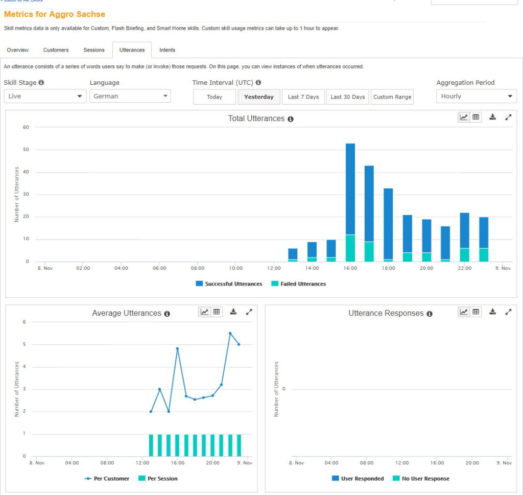Image resolution: width=523 pixels, height=495 pixels.
Task: Open info icon beside Time Interval (UTC)
Action: (258, 82)
